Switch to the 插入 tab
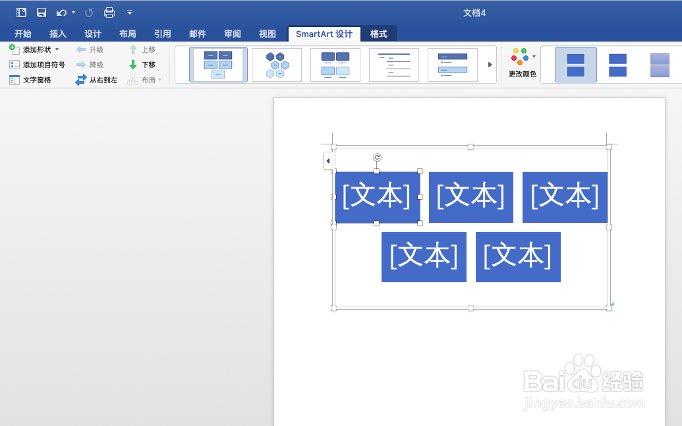Image resolution: width=682 pixels, height=426 pixels. pos(57,34)
